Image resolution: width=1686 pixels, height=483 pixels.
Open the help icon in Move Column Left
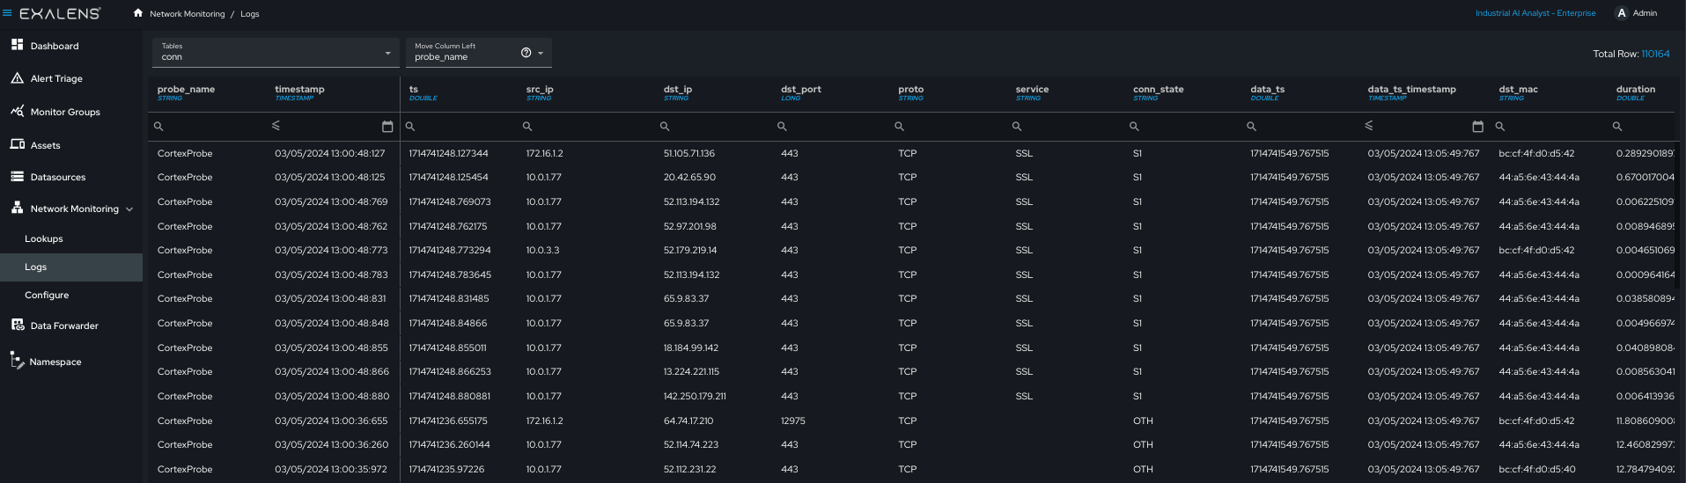point(526,53)
